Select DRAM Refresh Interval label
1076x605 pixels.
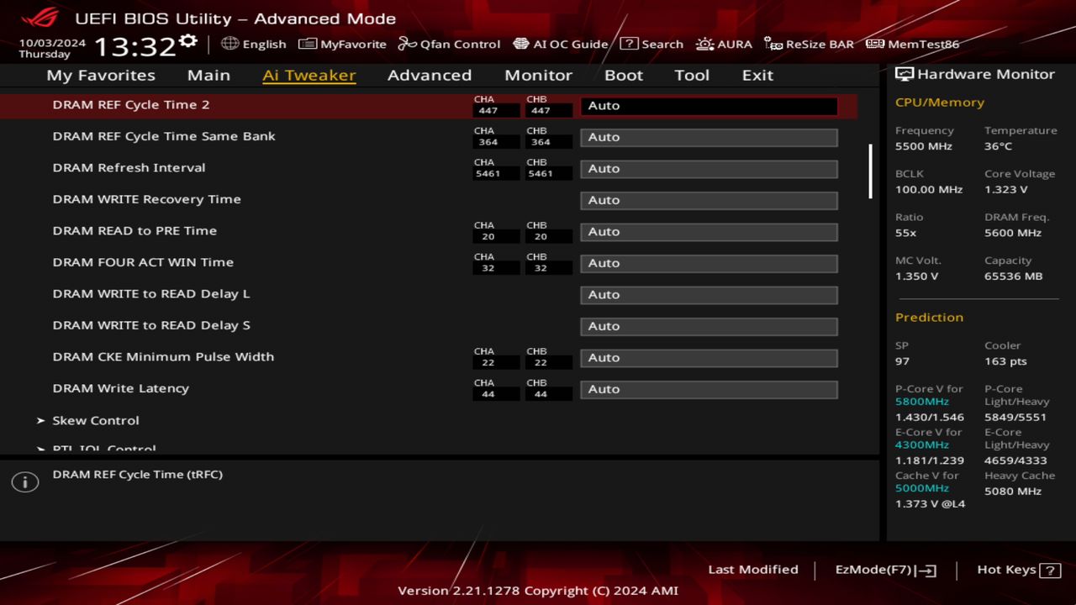point(129,167)
